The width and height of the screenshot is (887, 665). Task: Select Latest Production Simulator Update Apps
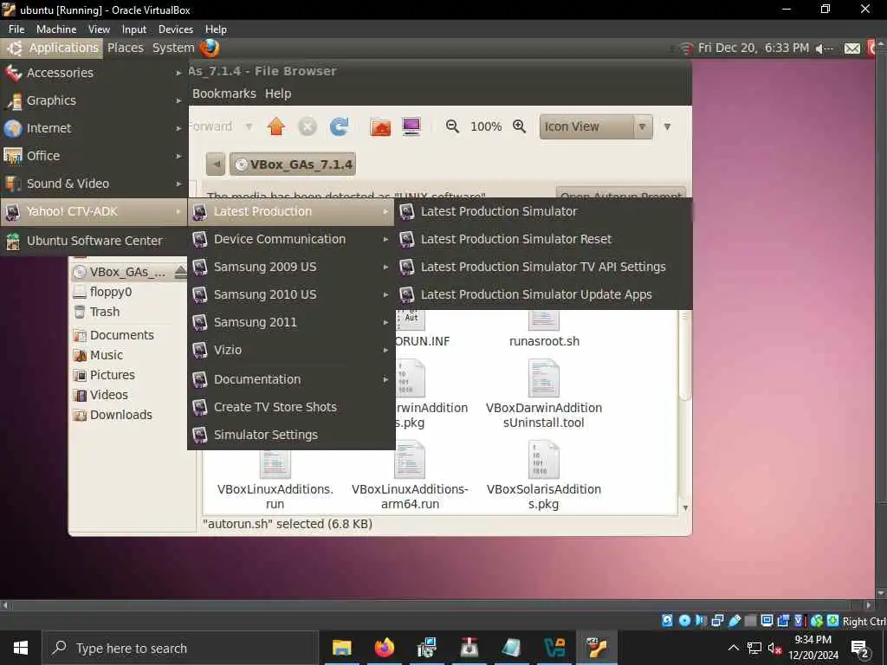pyautogui.click(x=544, y=294)
